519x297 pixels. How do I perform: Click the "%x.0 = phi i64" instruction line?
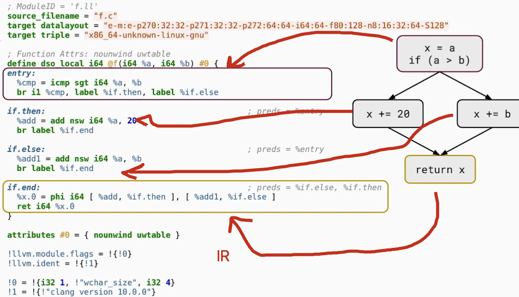(146, 197)
